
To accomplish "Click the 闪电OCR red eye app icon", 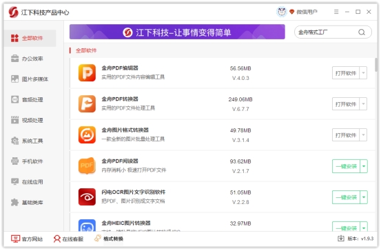I will 87,197.
